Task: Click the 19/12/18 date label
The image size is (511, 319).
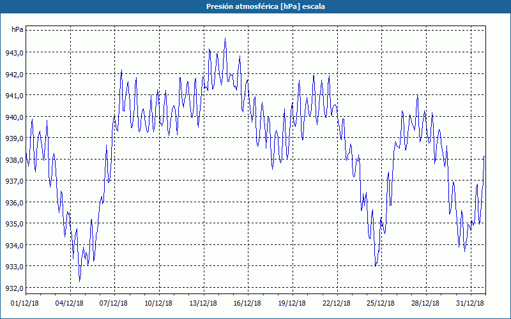Action: 292,303
